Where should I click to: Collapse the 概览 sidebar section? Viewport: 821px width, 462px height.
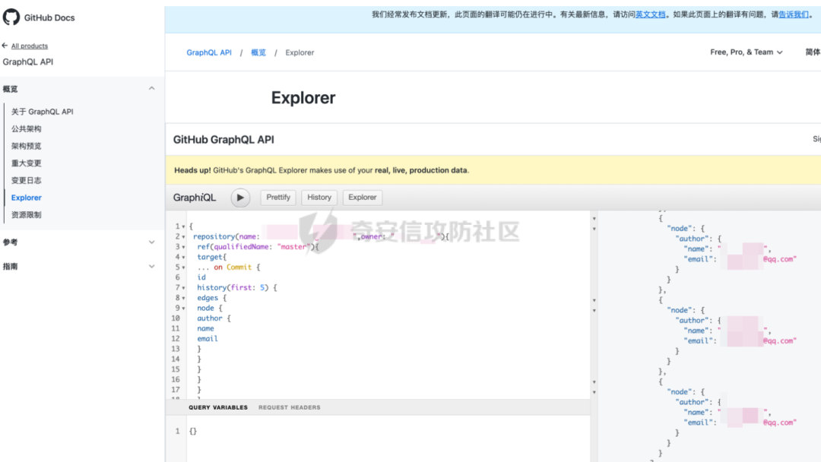(151, 88)
